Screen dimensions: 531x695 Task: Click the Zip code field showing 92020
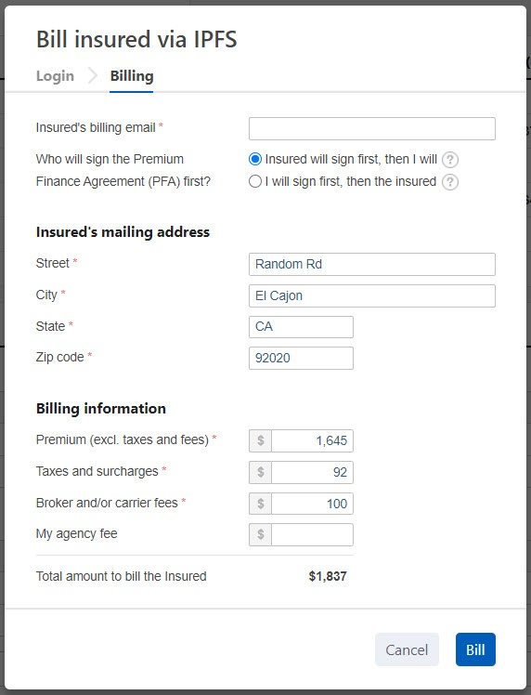pos(301,358)
